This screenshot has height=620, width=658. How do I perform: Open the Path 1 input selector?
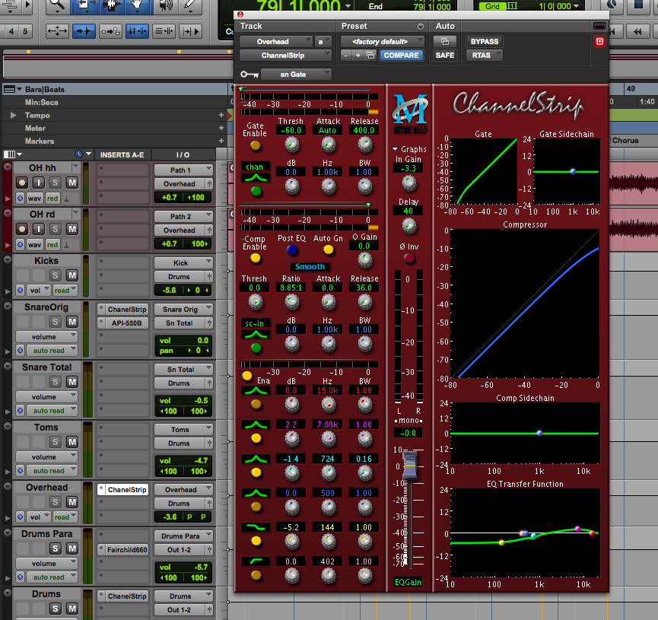[184, 170]
